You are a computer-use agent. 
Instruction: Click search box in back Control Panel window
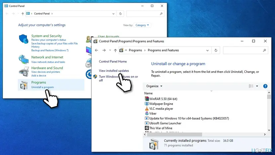point(145,14)
